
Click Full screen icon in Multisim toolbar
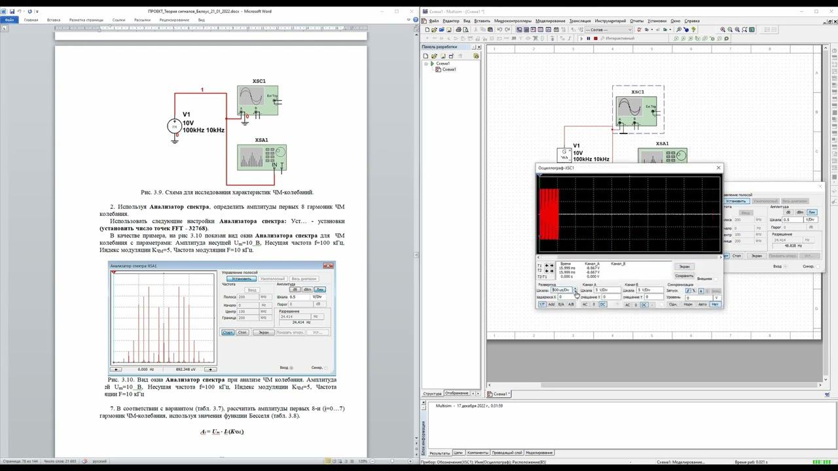point(752,29)
